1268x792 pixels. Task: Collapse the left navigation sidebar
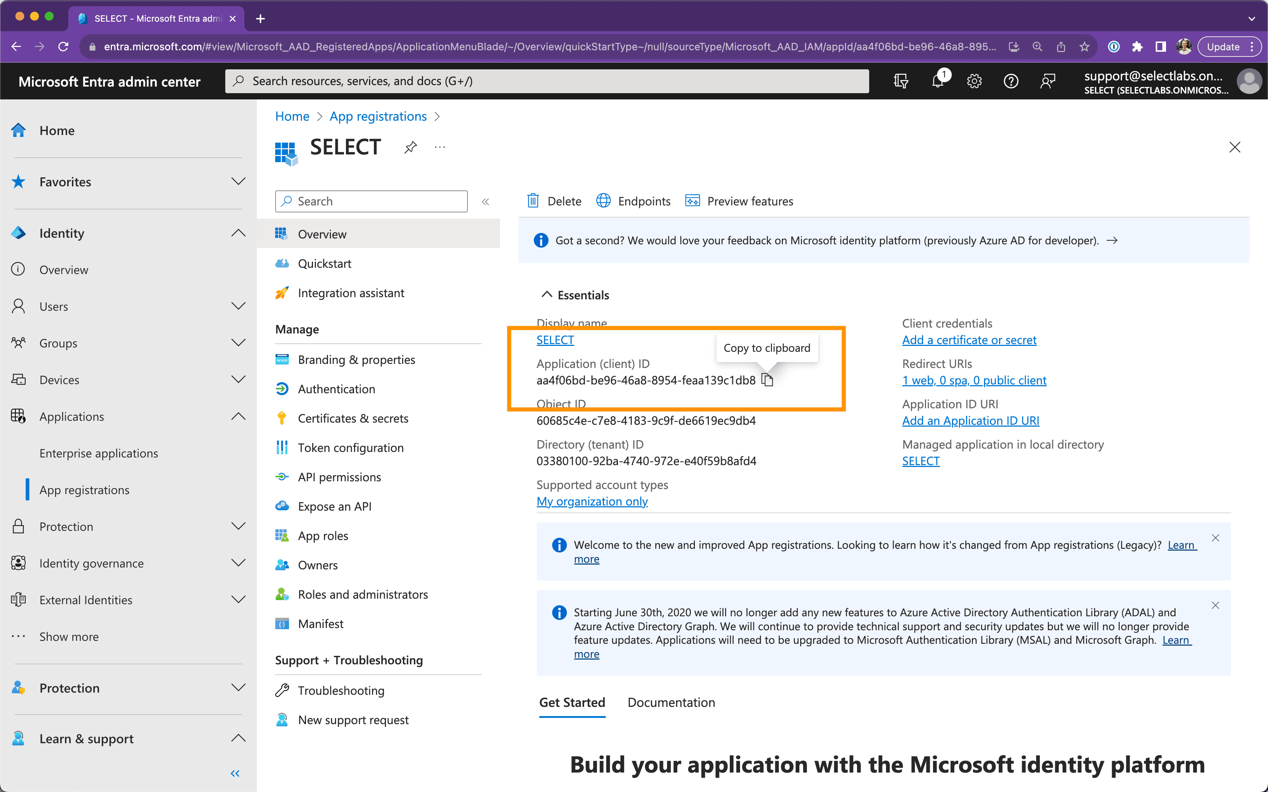(x=235, y=773)
